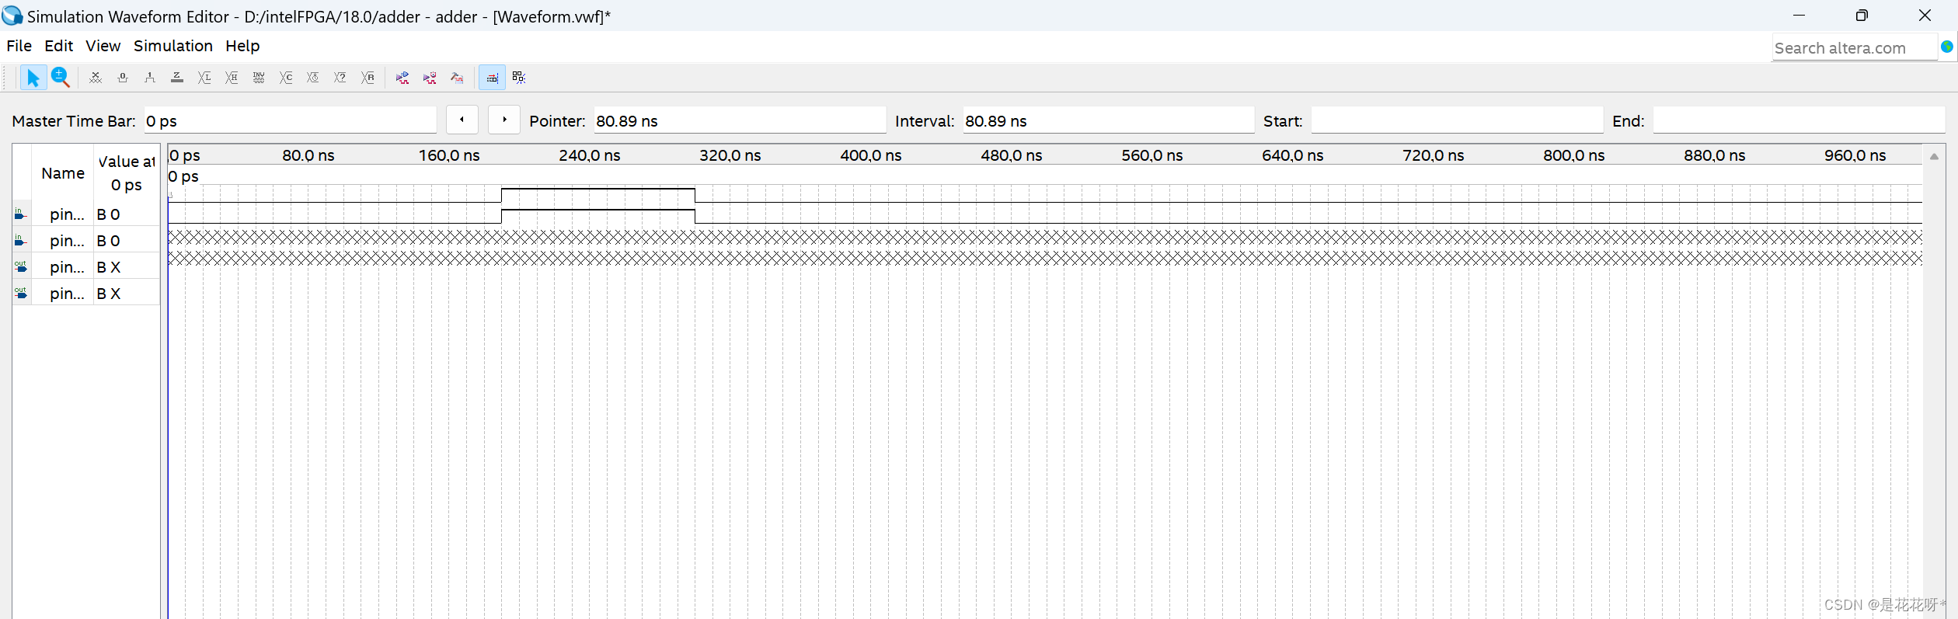The width and height of the screenshot is (1958, 619).
Task: Activate the Zoom magnifier tool
Action: click(61, 78)
